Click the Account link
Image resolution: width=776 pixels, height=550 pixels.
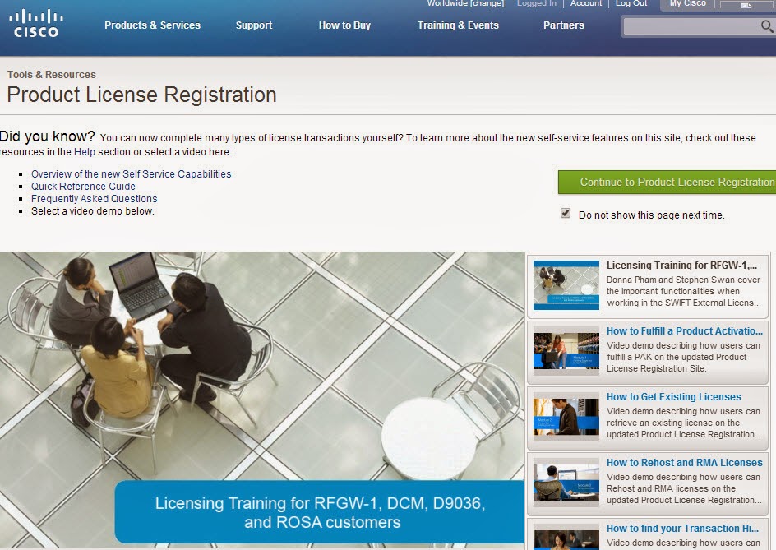pyautogui.click(x=586, y=3)
